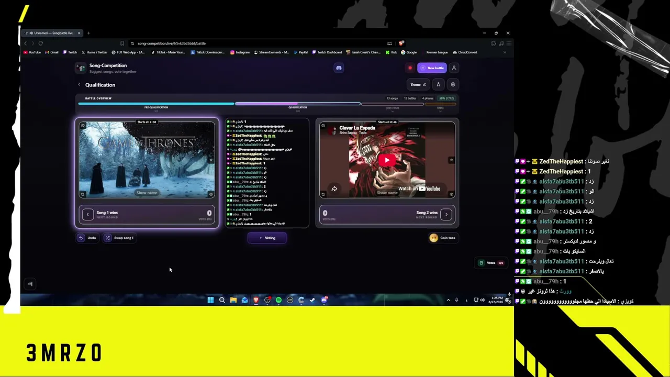Reload the Game of Thrones video
Image resolution: width=670 pixels, height=377 pixels.
click(83, 194)
